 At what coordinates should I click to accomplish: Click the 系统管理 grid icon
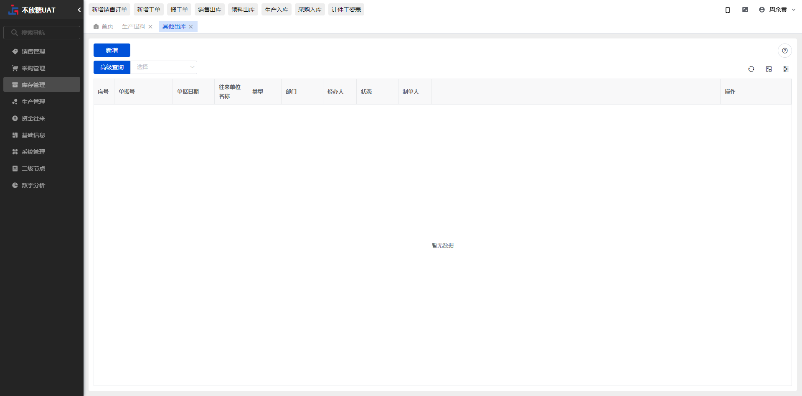pyautogui.click(x=15, y=152)
